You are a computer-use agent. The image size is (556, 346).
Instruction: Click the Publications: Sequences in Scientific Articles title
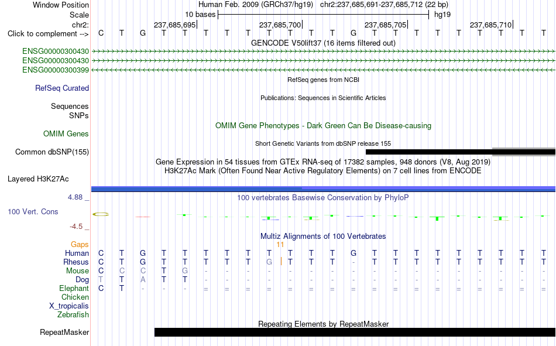323,98
